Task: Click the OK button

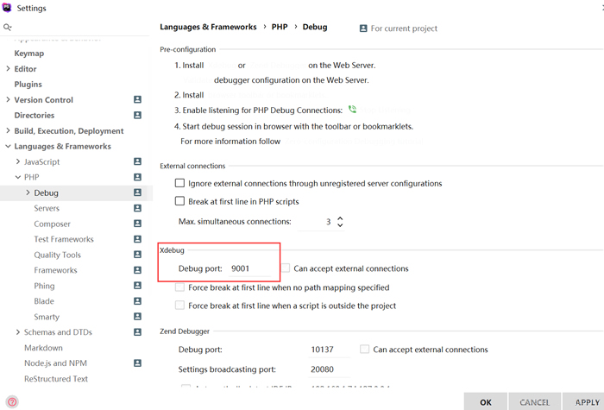Action: pyautogui.click(x=485, y=402)
